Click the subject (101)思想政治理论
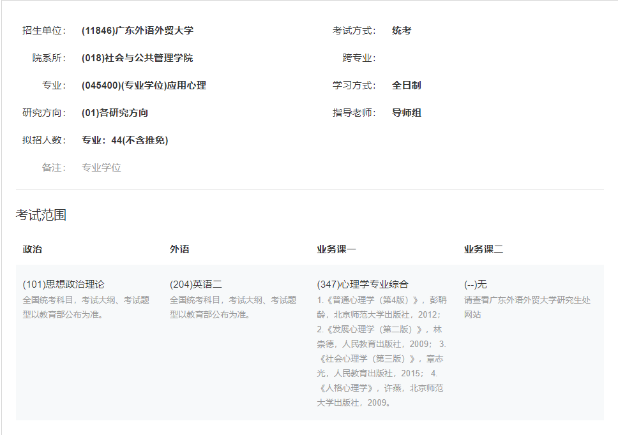This screenshot has width=618, height=435. [63, 284]
